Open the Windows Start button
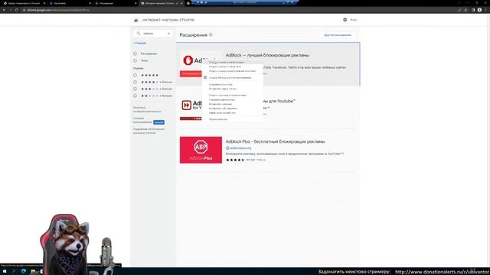Viewport: 490px width, 275px height. click(5, 272)
